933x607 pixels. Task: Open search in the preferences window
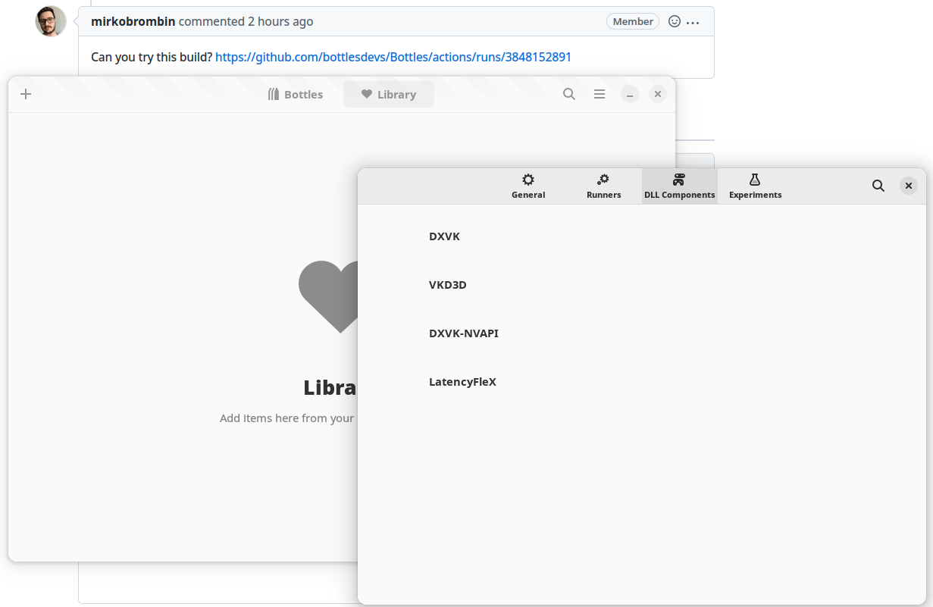[878, 186]
